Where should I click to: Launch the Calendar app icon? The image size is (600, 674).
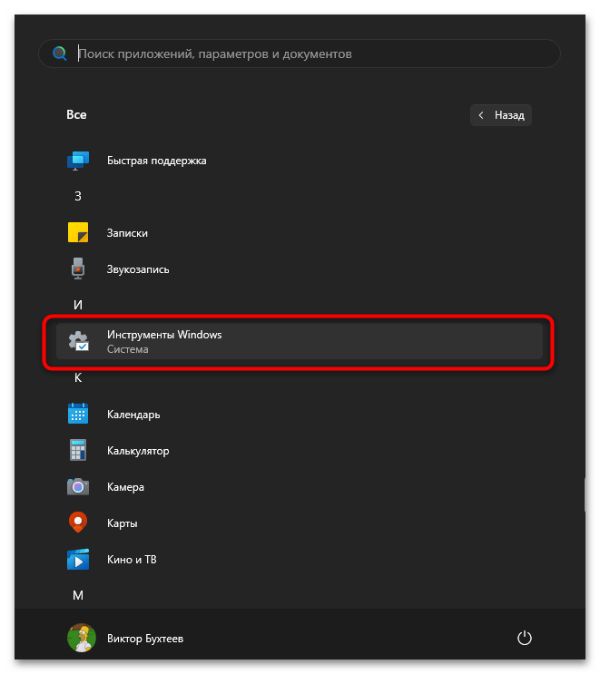(78, 414)
